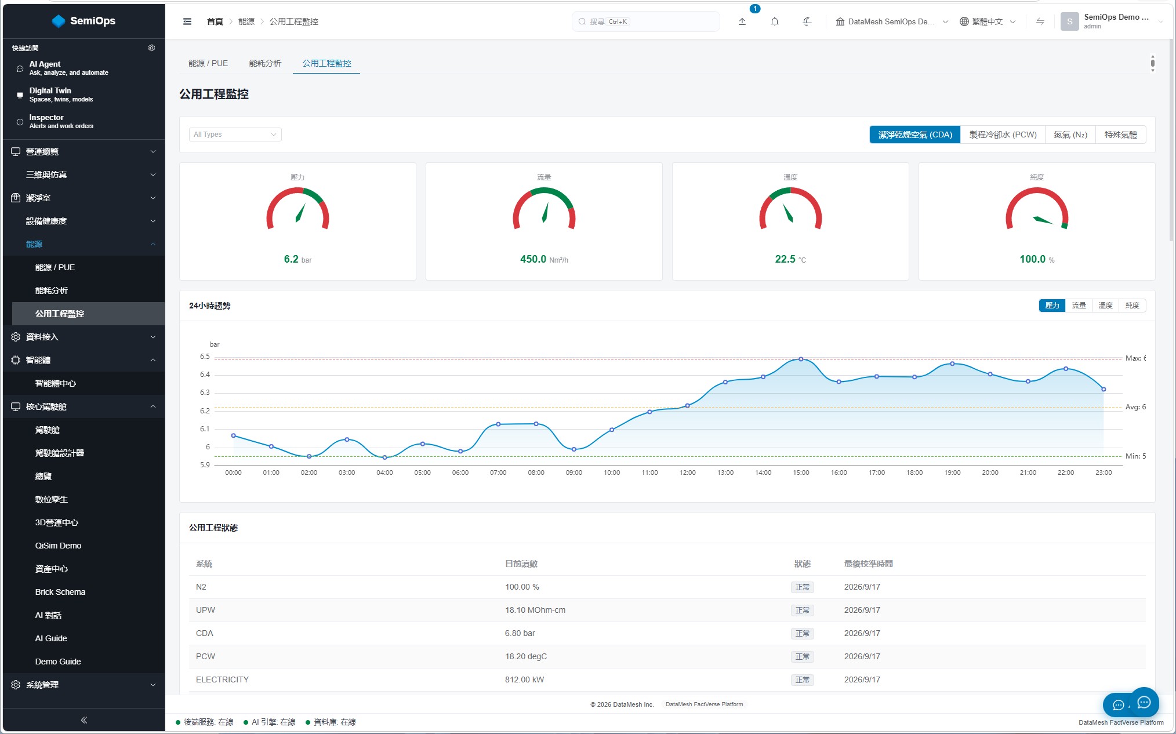Click the swap arrows icon in header
Screen dimensions: 1176x734
(x=1040, y=21)
